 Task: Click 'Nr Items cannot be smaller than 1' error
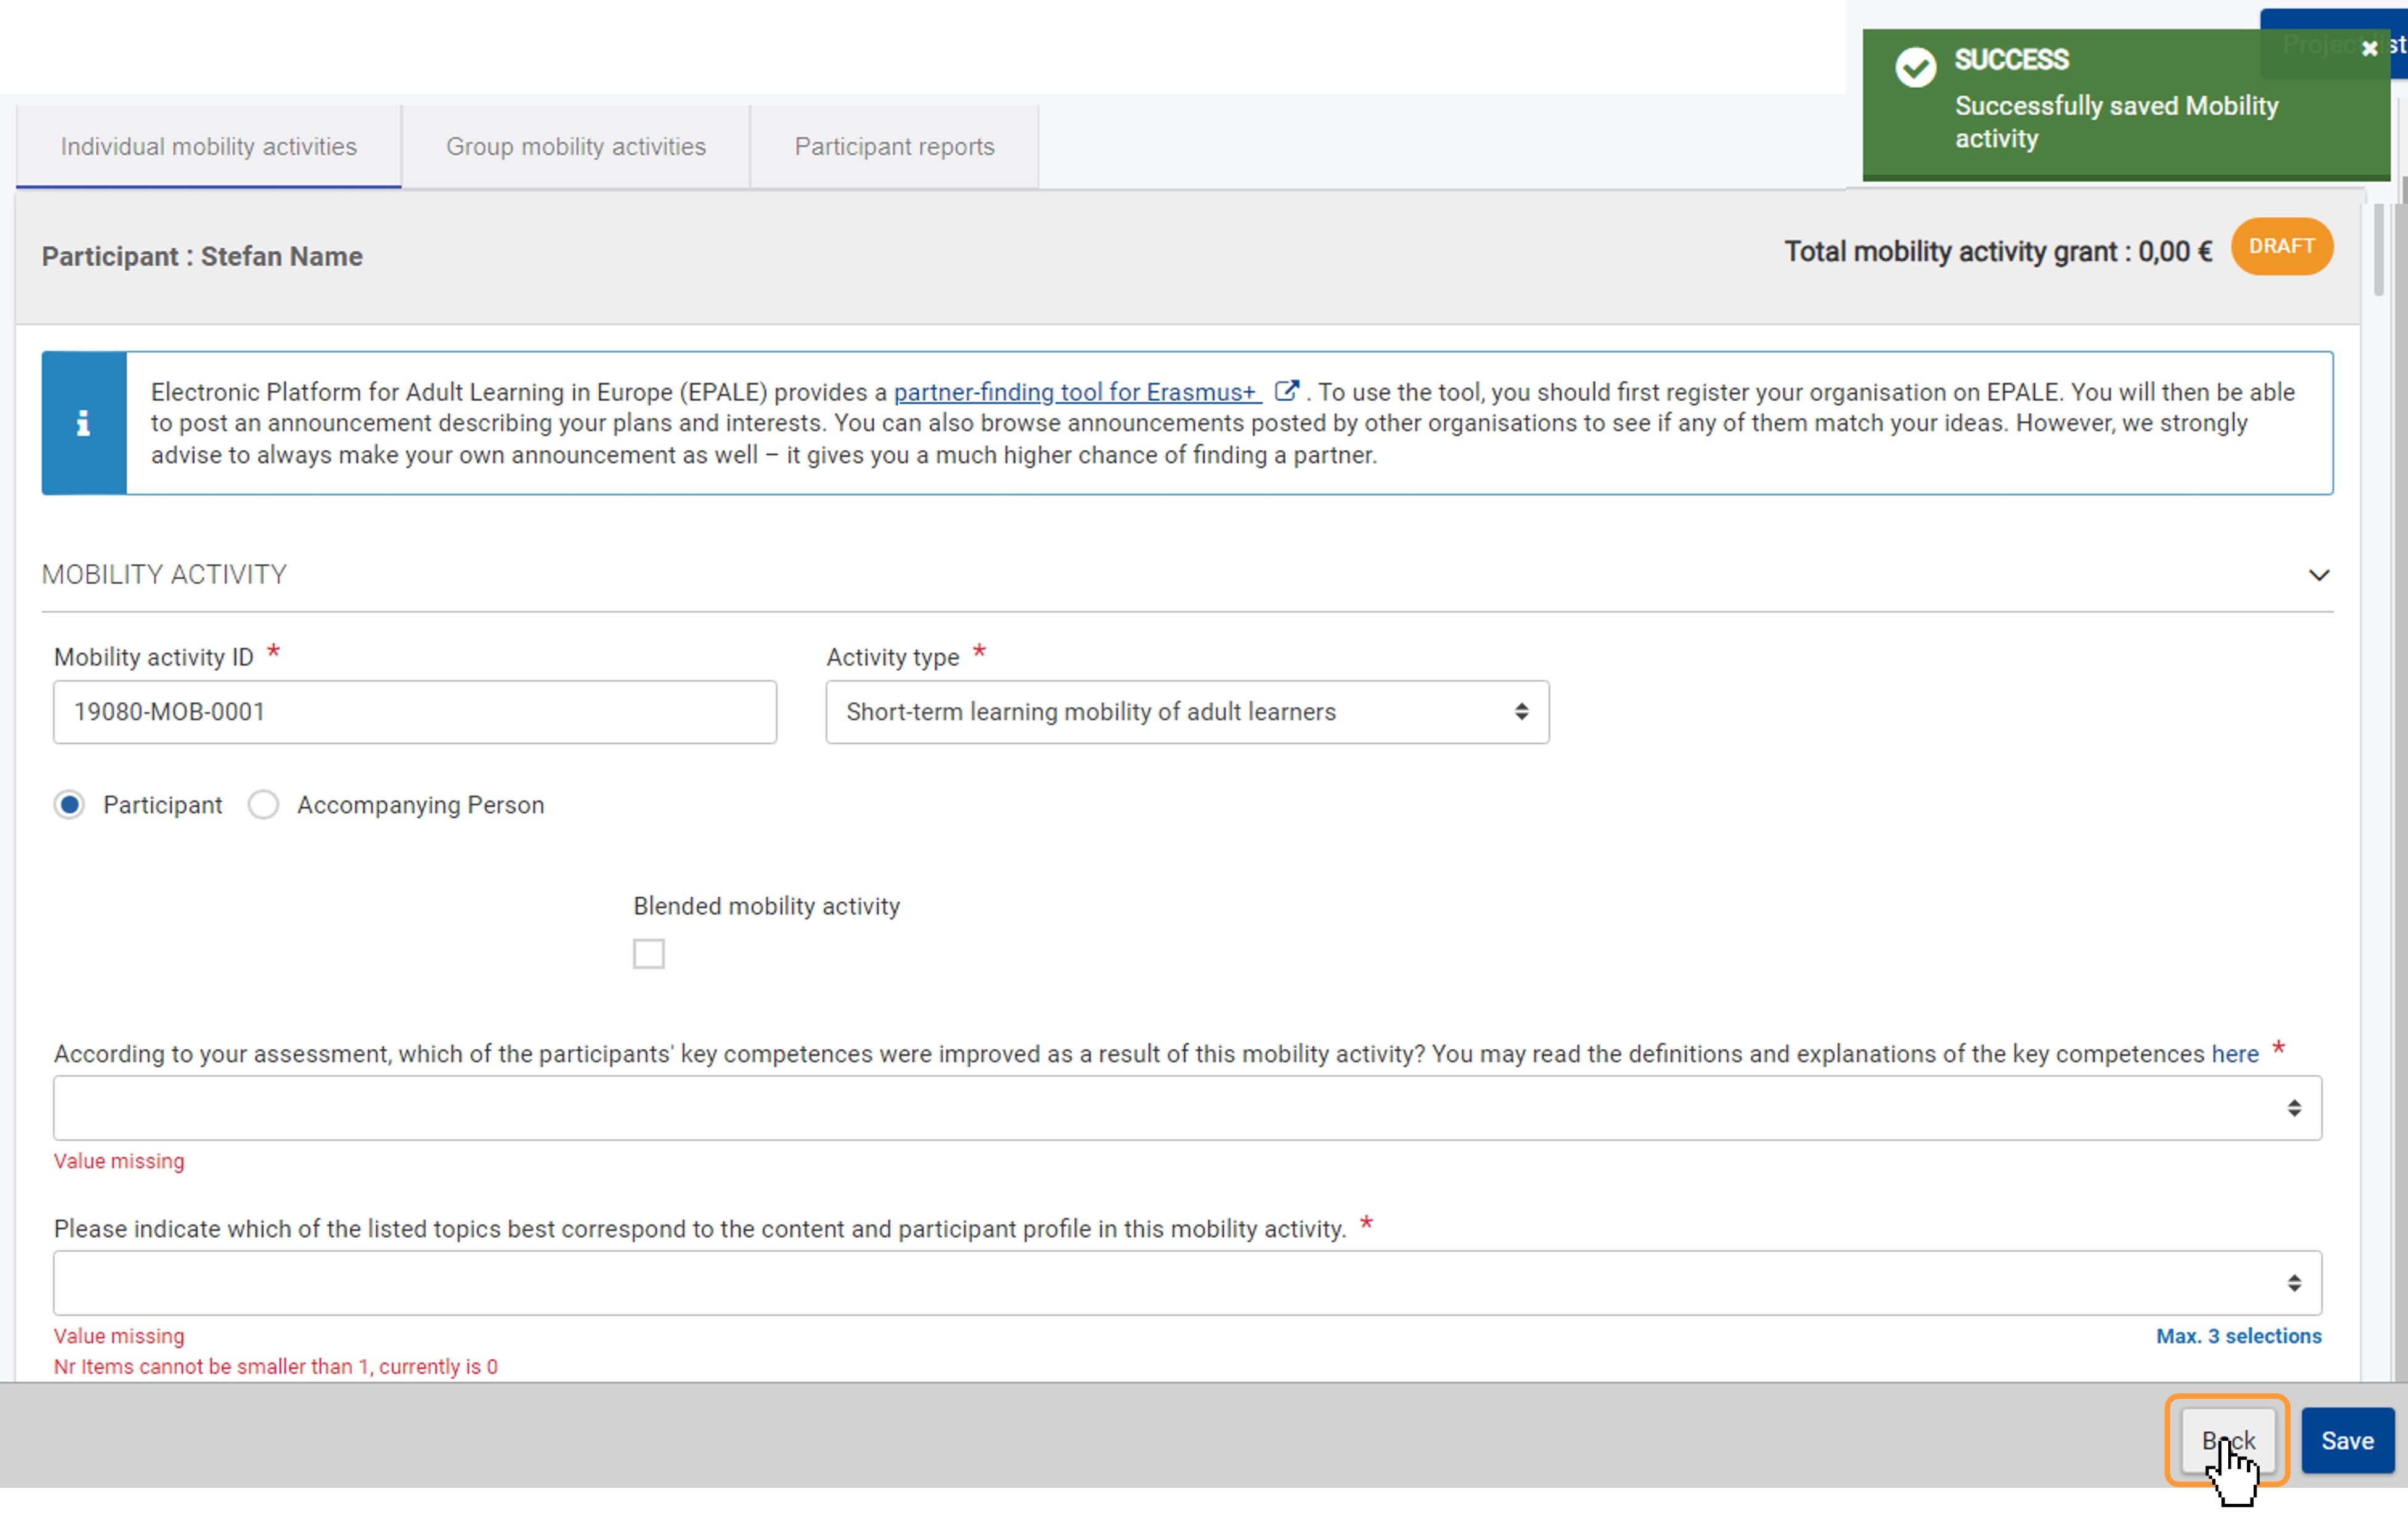(276, 1367)
